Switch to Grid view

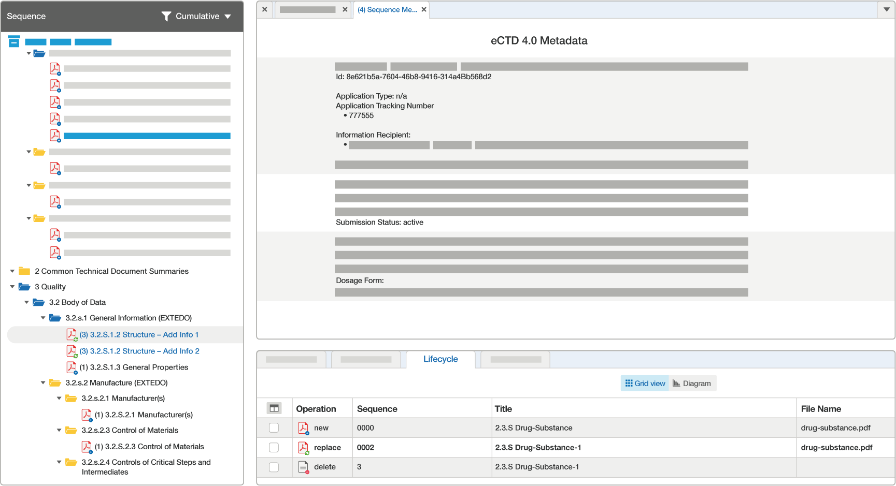pos(645,384)
